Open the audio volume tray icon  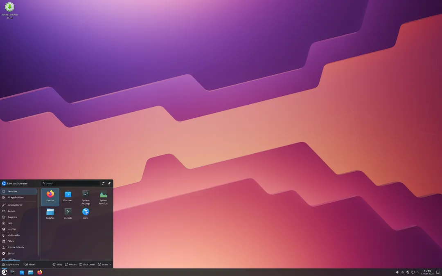[x=397, y=272]
